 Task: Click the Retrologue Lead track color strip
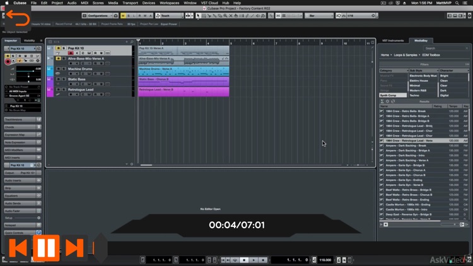coord(50,92)
